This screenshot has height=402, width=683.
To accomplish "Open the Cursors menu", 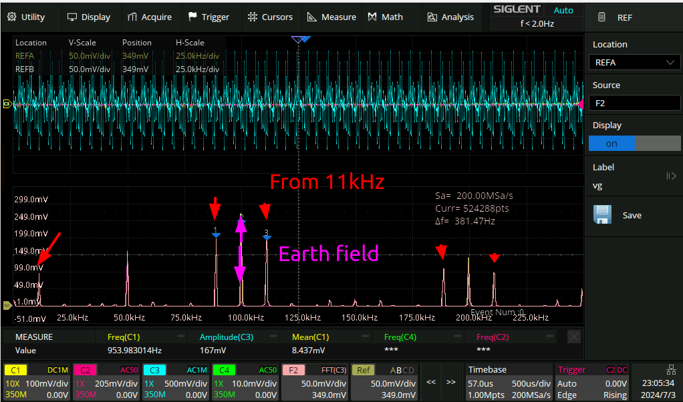I will tap(270, 17).
